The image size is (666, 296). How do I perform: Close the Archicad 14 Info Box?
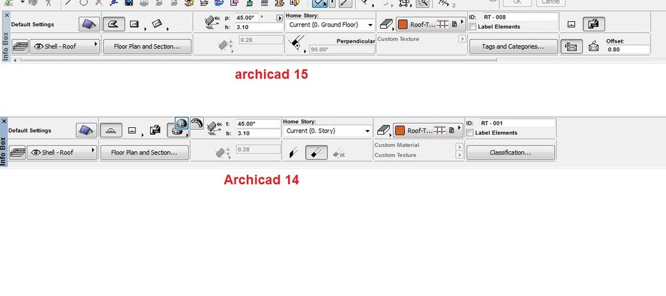click(x=4, y=121)
